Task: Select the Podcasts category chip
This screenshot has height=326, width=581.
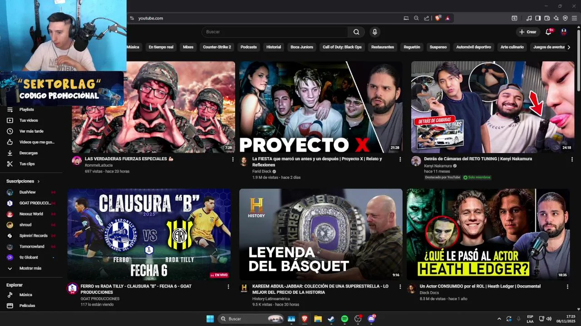Action: point(249,47)
